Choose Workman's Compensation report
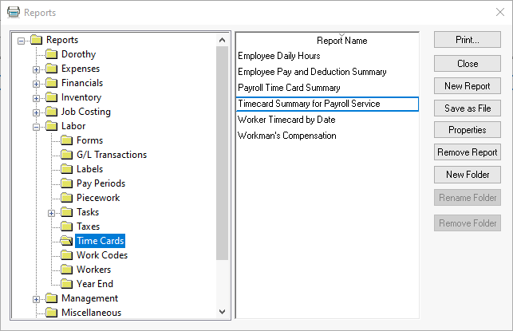 (x=286, y=136)
